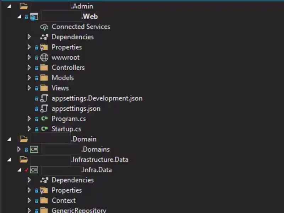Click the C# project icon next to .Domains
Image resolution: width=284 pixels, height=213 pixels.
(34, 149)
